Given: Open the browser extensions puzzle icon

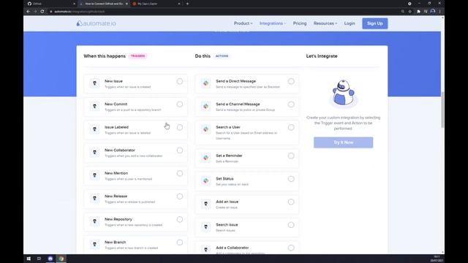Looking at the screenshot, I should click(418, 12).
